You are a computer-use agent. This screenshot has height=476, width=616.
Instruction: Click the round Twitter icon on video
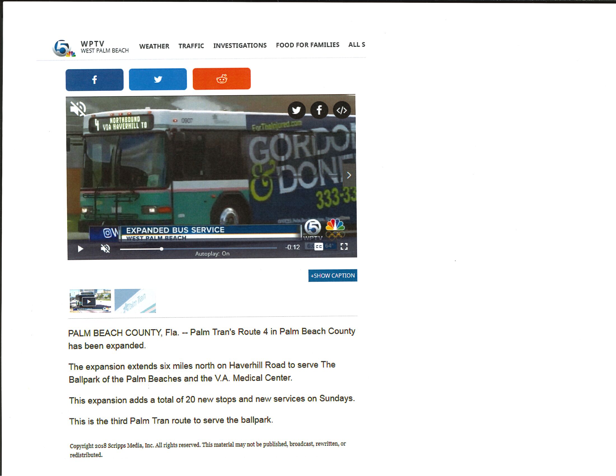pyautogui.click(x=297, y=110)
